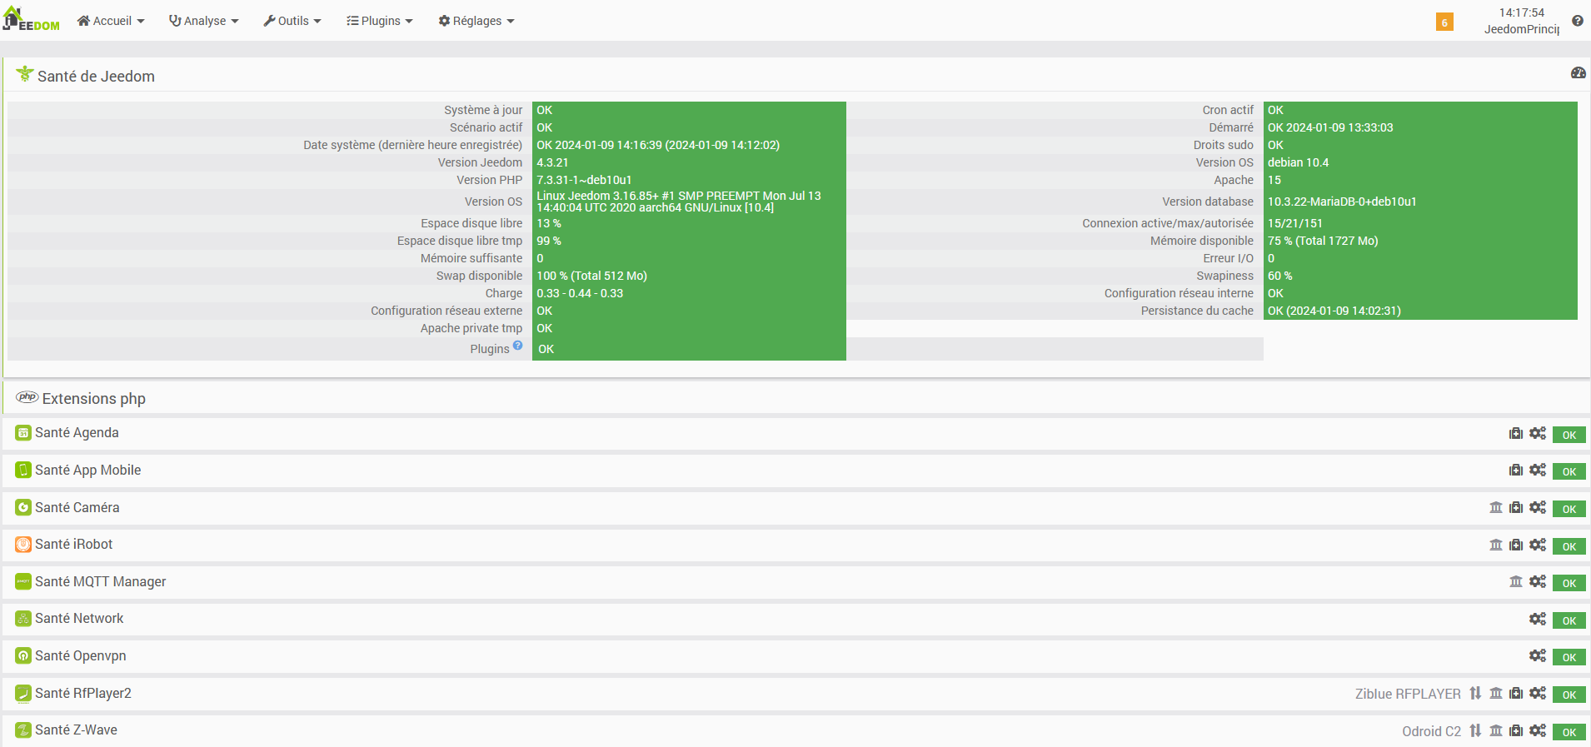Click medkit icon on Santé App Mobile row
Screen dimensions: 1591x747
[1516, 471]
